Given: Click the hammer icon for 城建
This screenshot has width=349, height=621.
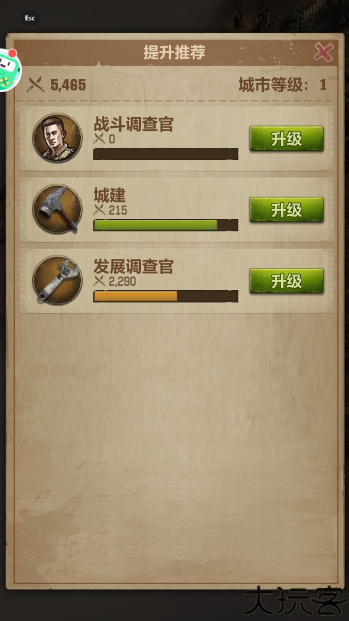Looking at the screenshot, I should coord(57,208).
